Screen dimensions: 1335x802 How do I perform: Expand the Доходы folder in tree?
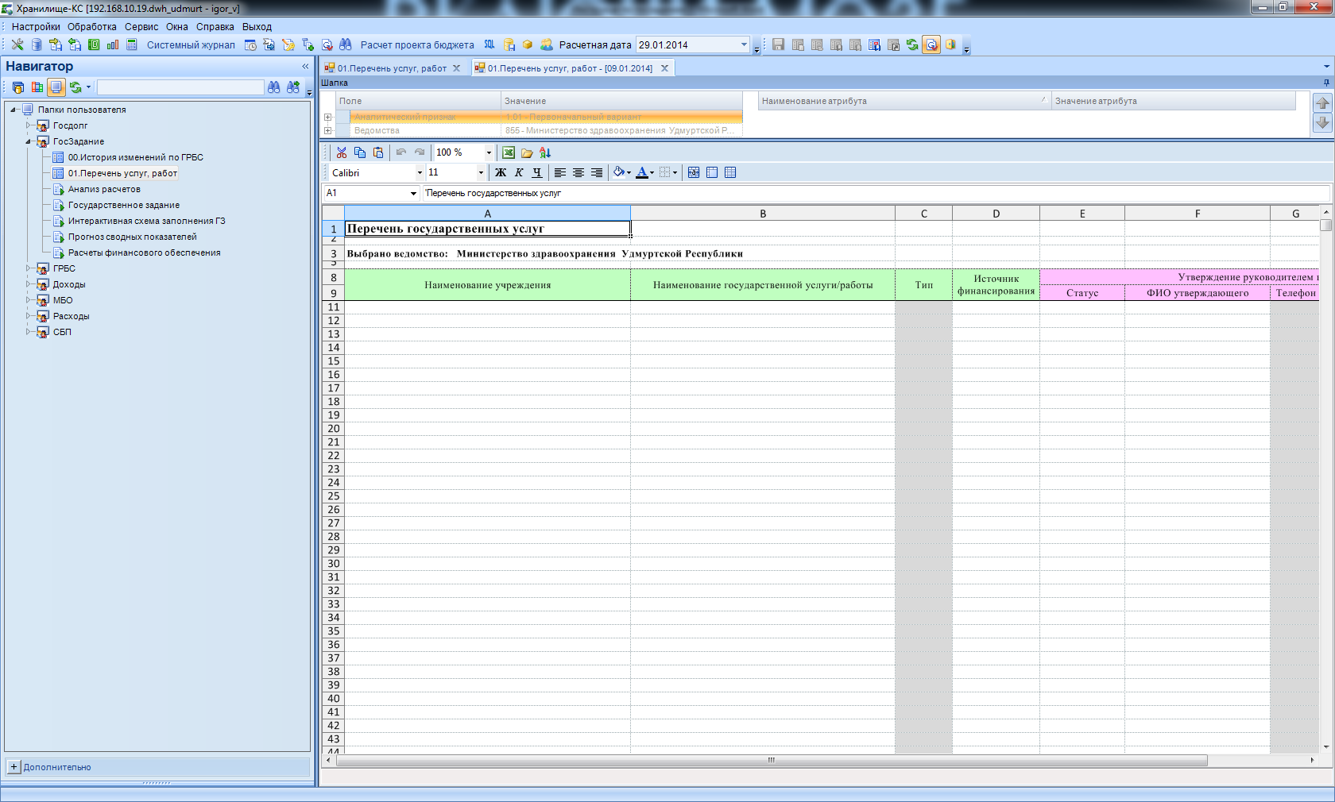[x=29, y=284]
